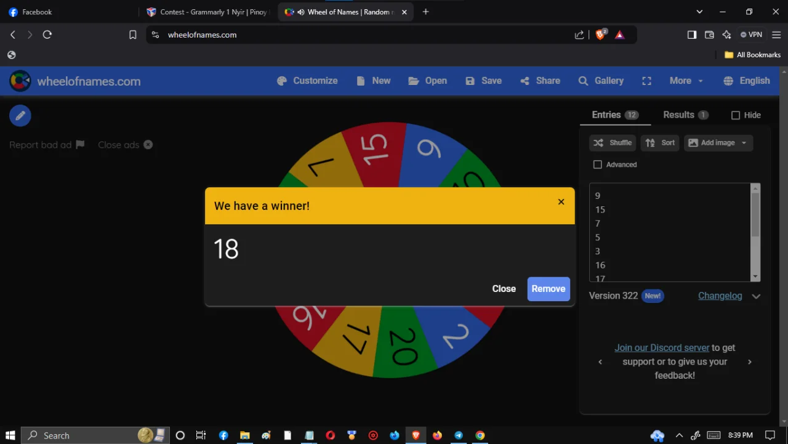Open the Changelog link
The height and width of the screenshot is (444, 788).
pyautogui.click(x=720, y=296)
